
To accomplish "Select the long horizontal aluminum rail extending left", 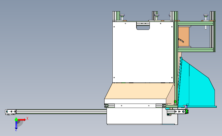I will coord(61,112).
